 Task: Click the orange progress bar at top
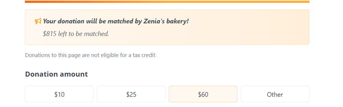[167, 1]
